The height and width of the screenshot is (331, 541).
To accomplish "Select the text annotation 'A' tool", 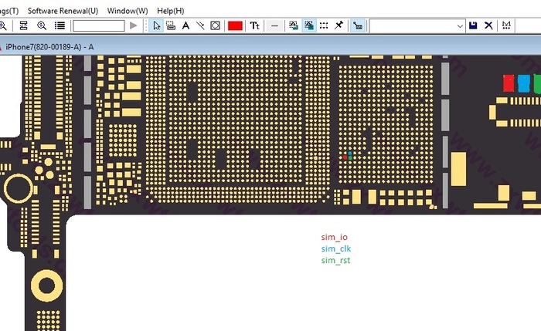I will point(185,25).
